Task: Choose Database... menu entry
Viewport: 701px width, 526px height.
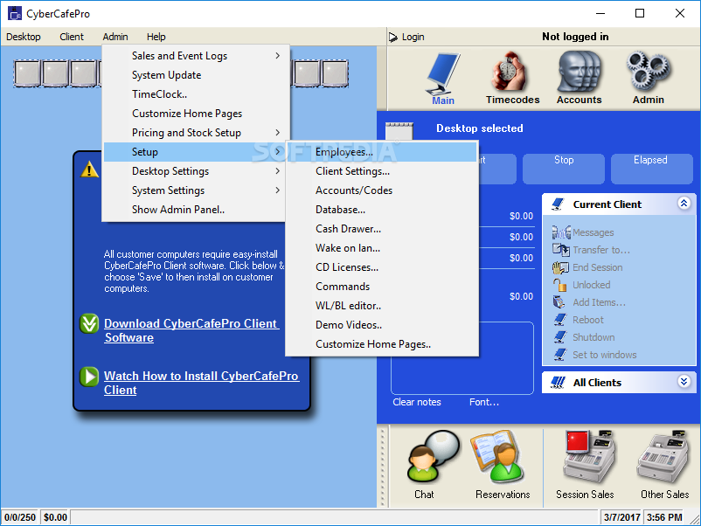Action: click(x=382, y=210)
